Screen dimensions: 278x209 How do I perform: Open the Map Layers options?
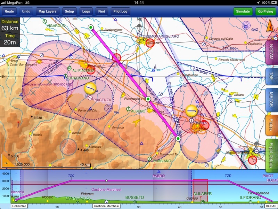[47, 11]
